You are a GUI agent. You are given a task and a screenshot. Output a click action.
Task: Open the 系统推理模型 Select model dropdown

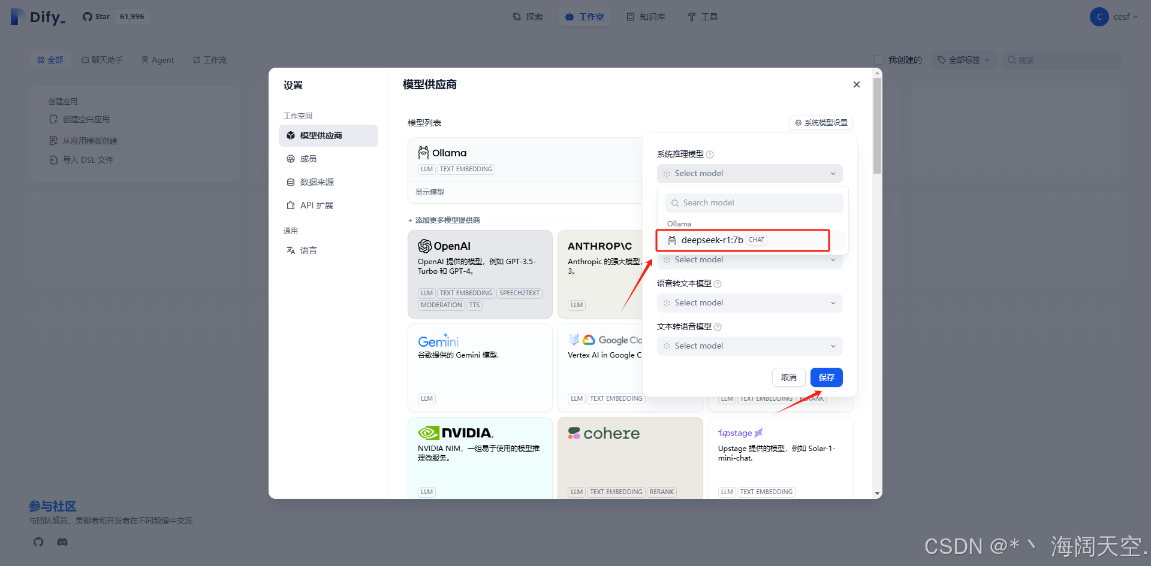[x=750, y=174]
